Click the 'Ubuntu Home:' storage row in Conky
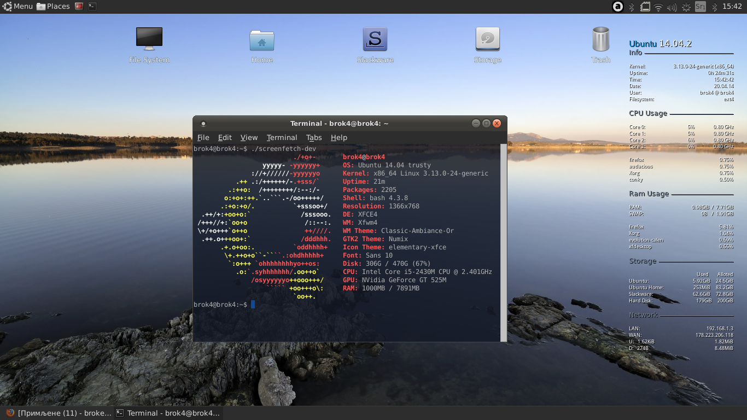 coord(681,288)
